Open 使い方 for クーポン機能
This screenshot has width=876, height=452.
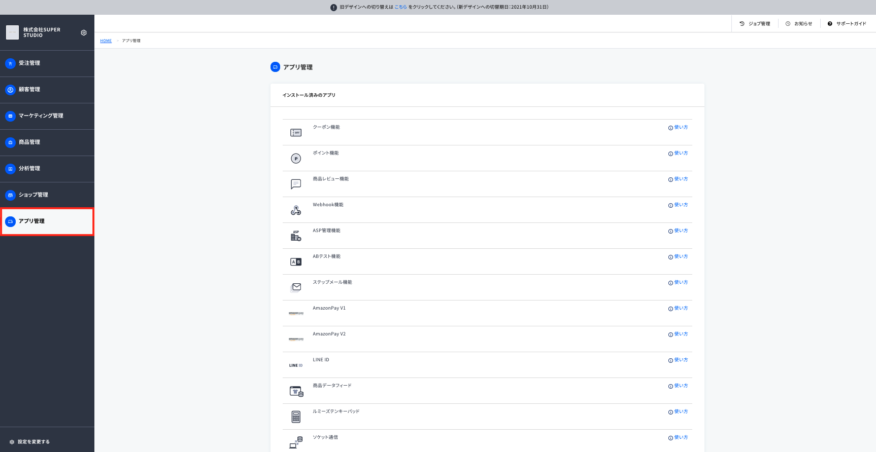click(678, 128)
